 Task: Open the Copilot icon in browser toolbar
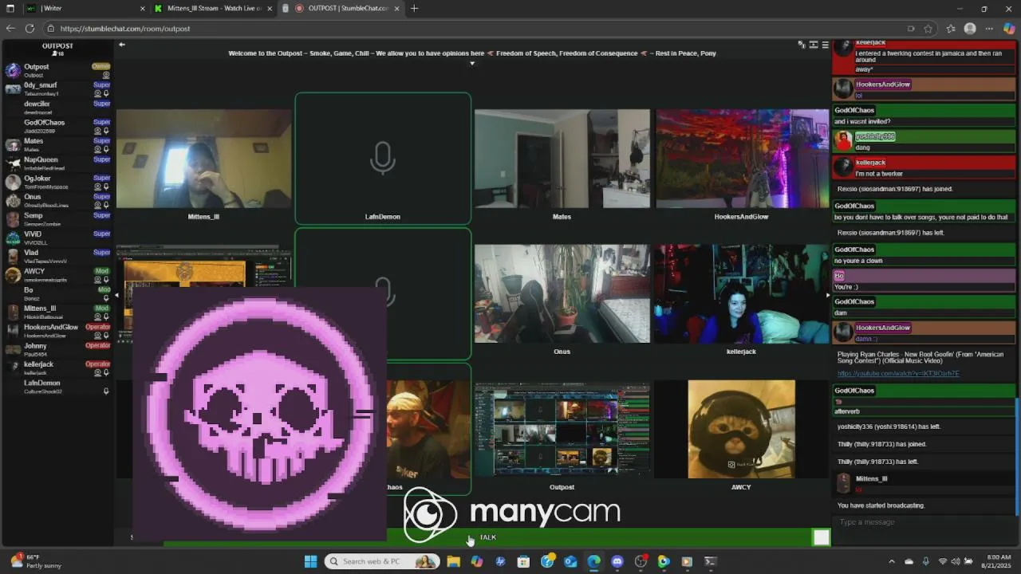[x=1010, y=29]
